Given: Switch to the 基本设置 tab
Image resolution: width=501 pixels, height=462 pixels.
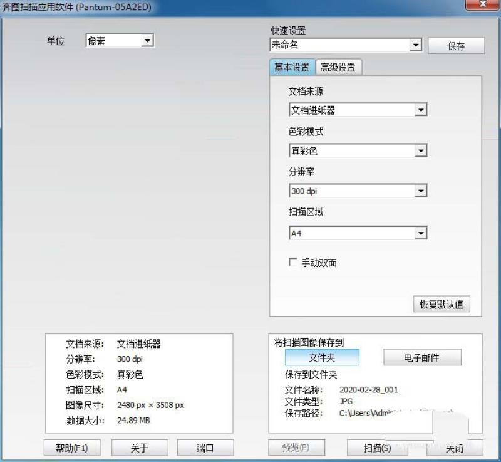Looking at the screenshot, I should [292, 67].
